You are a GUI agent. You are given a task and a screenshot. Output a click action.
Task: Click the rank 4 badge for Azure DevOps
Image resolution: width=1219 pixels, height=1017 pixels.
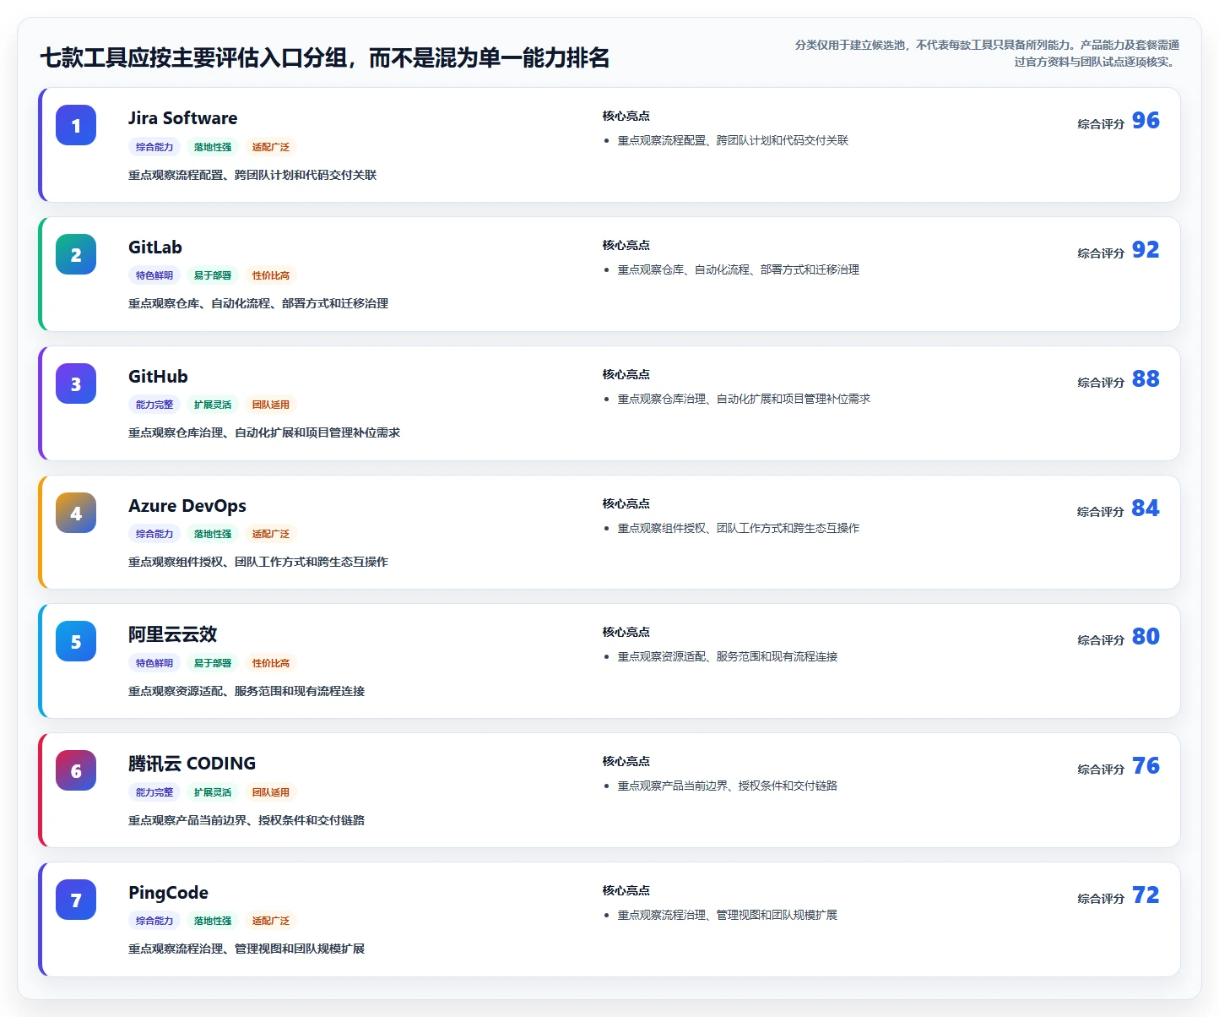76,513
